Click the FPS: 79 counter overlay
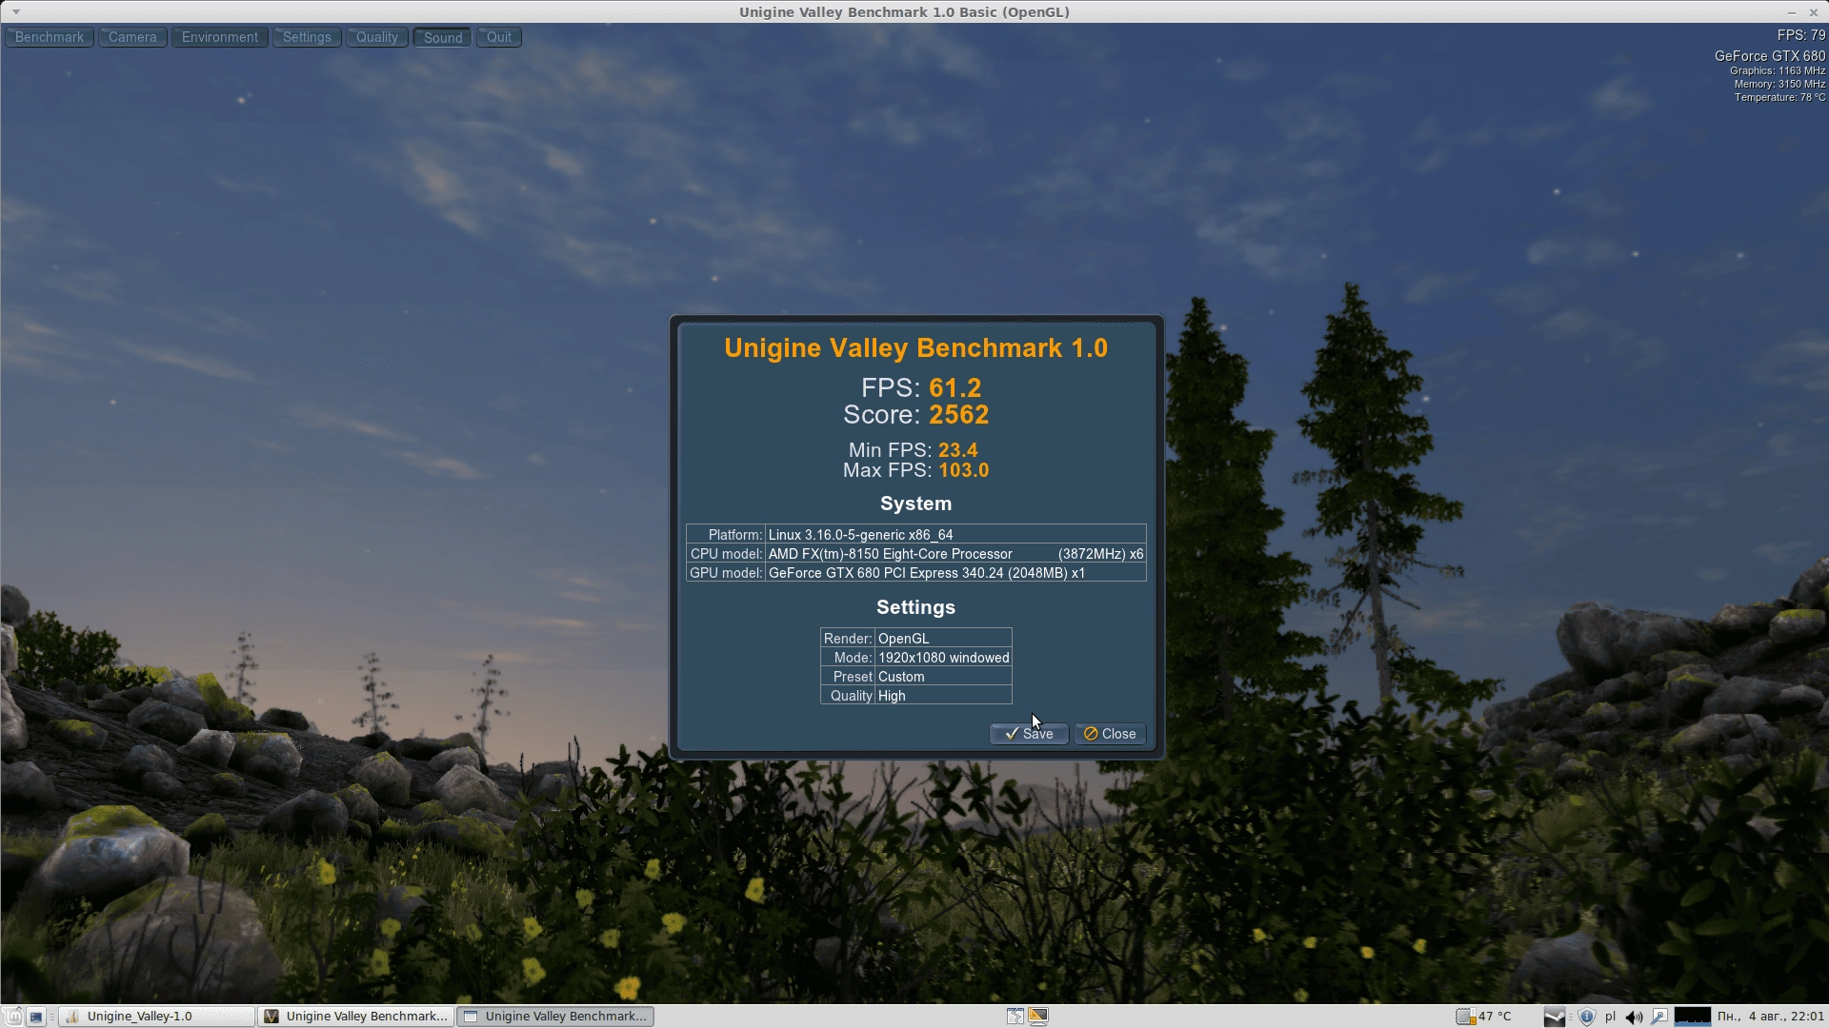 pos(1800,35)
